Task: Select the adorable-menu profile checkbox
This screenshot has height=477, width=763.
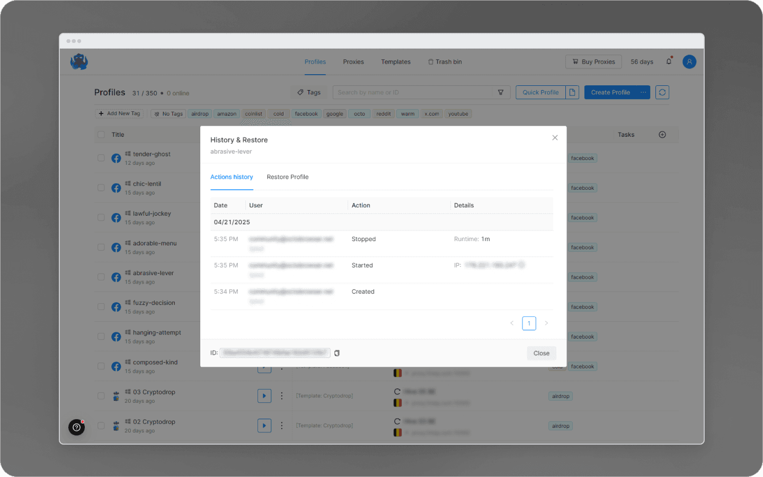Action: [x=101, y=247]
